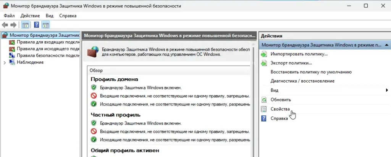Click the outbound rules icon in the tree

point(12,49)
